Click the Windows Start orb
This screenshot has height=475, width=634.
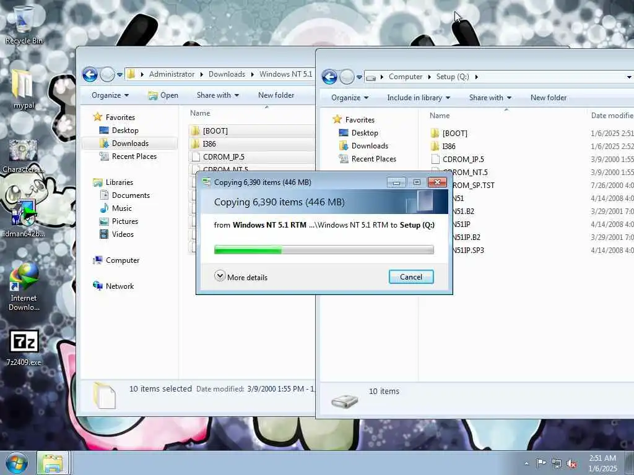coord(16,463)
